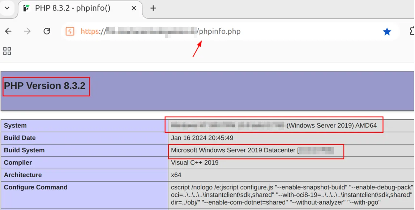Click the x64 Architecture value
Viewport: 415px width, 210px height.
pos(177,175)
